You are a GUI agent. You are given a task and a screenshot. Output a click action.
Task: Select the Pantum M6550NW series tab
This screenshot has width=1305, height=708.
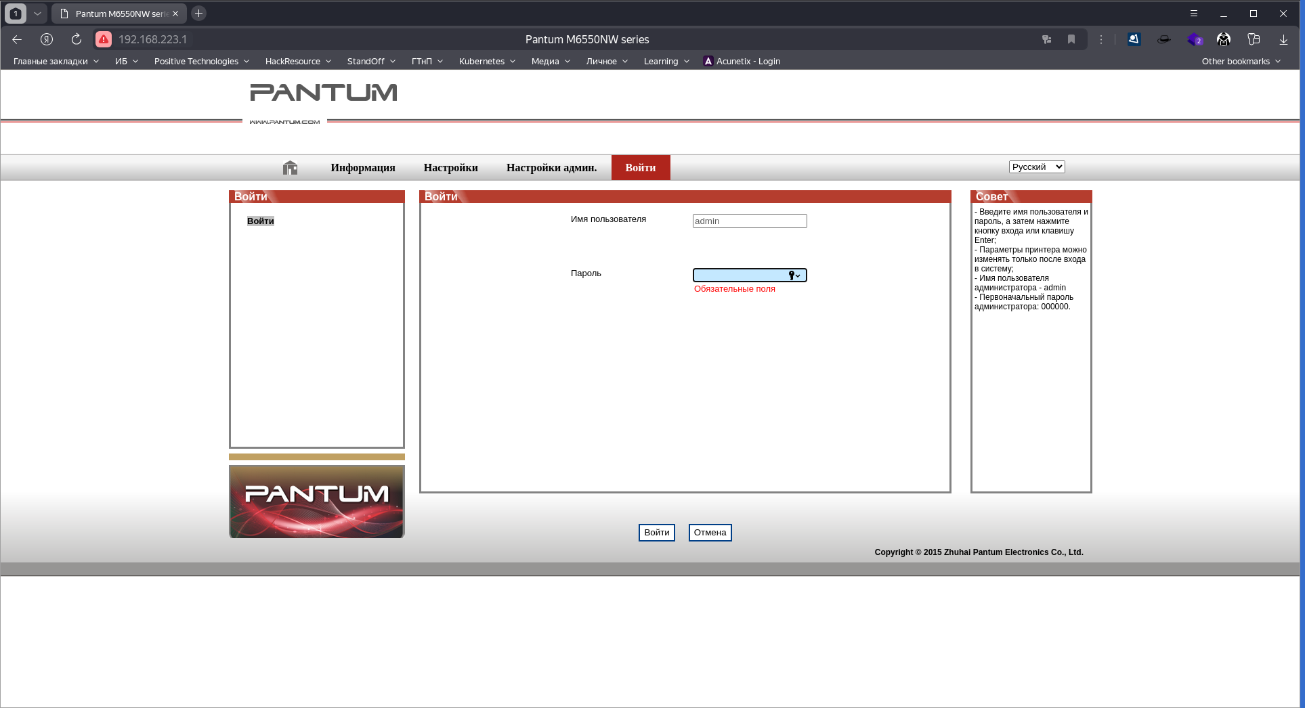pos(119,14)
